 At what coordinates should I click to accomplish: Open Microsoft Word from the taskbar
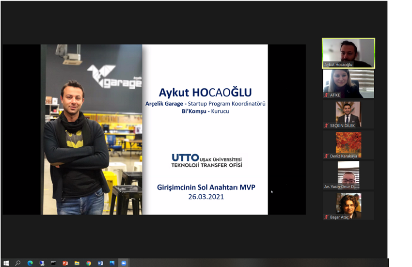point(100,263)
